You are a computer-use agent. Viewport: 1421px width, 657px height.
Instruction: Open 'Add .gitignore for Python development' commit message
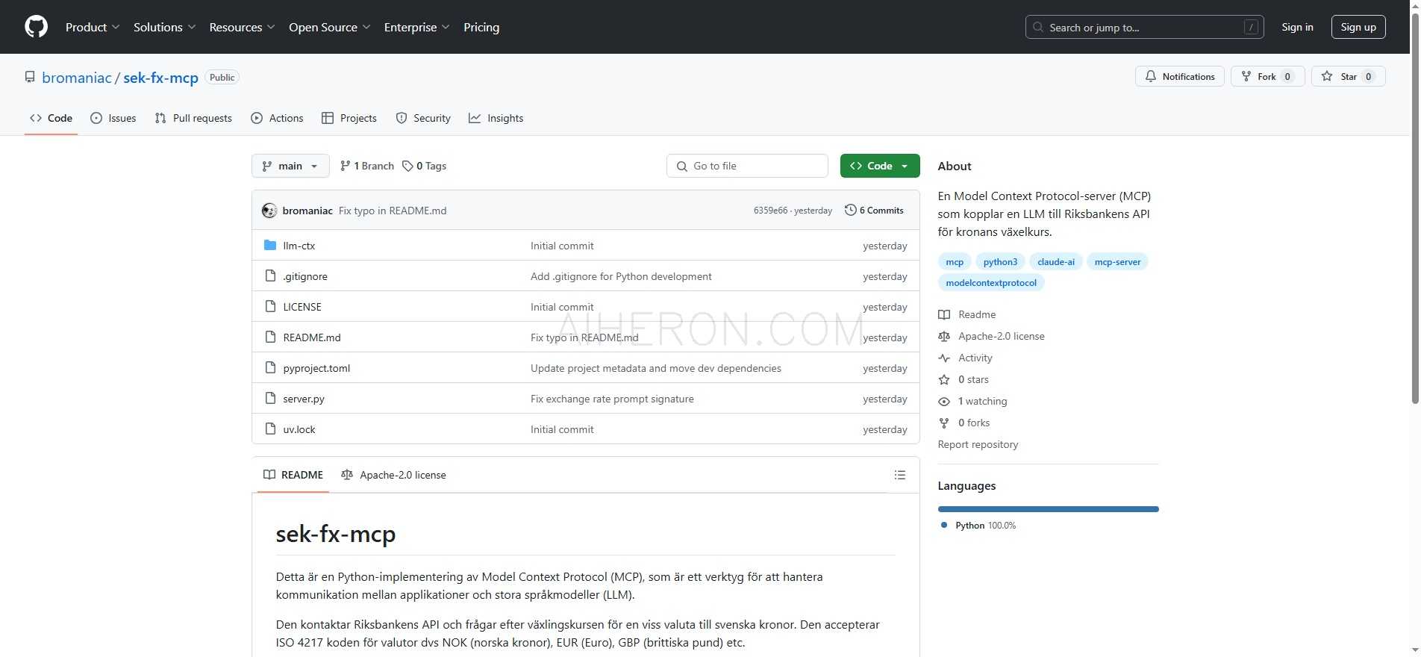coord(621,276)
